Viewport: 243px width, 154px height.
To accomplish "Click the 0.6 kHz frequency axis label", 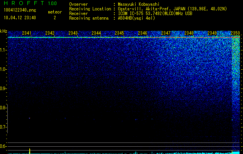I will (x=3, y=146).
